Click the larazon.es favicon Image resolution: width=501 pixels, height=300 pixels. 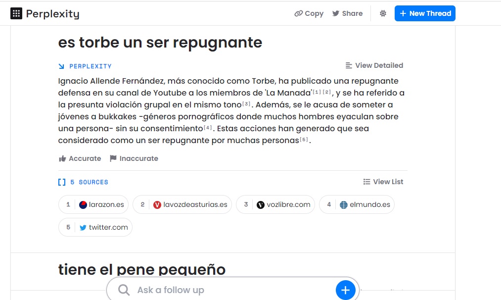tap(83, 204)
